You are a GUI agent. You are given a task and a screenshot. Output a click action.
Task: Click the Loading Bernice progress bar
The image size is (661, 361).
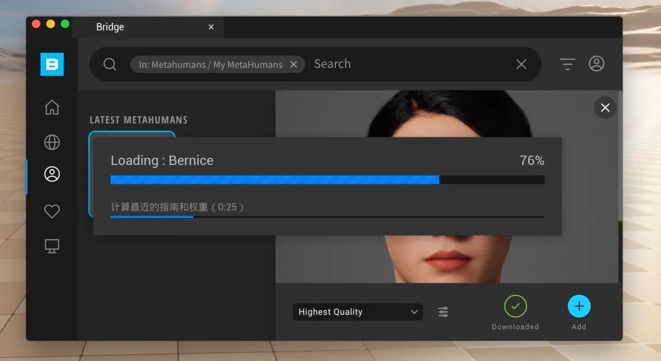(x=327, y=180)
